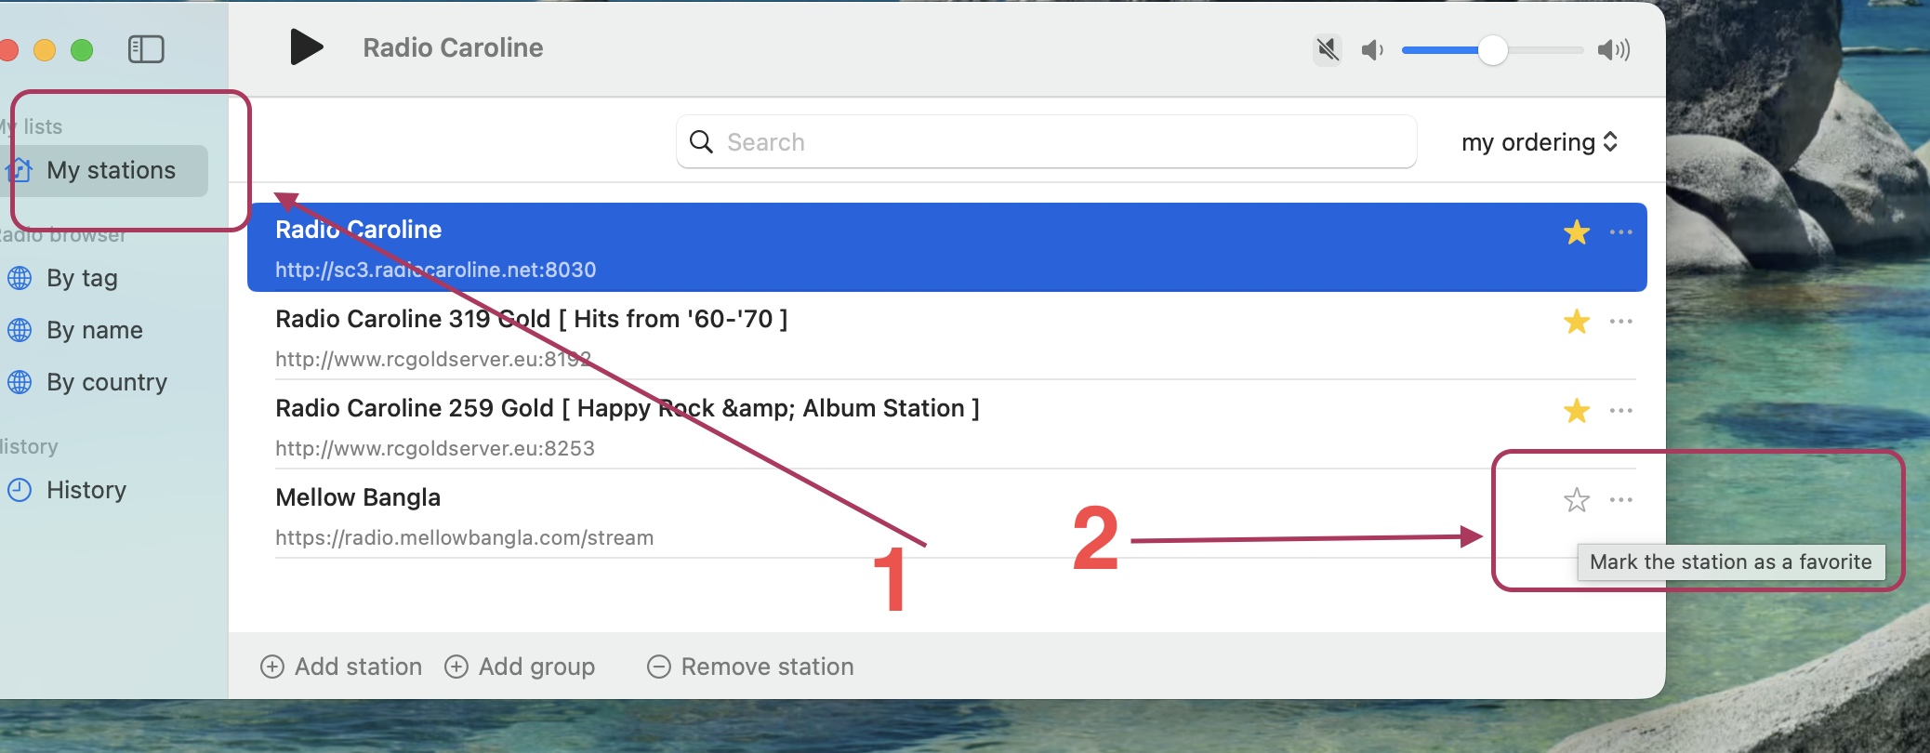Click the globe icon beside By name

[20, 330]
